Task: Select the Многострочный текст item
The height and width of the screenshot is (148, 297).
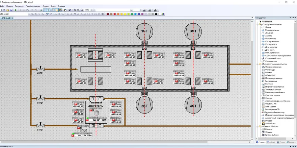Action: pos(273,92)
